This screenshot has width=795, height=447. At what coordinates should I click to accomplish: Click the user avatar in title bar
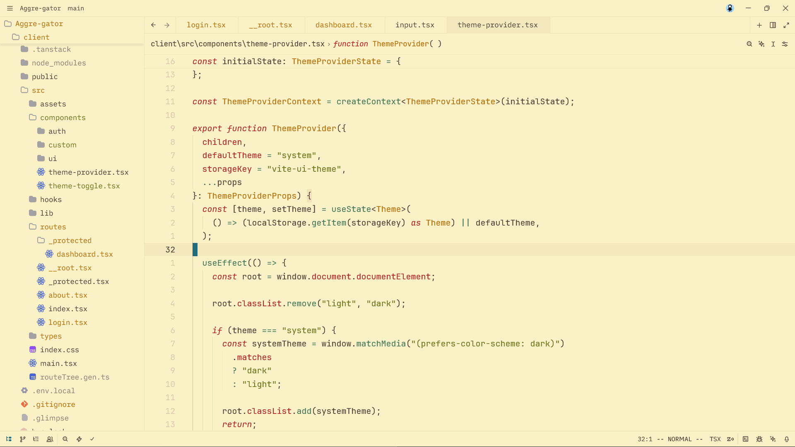pyautogui.click(x=730, y=8)
